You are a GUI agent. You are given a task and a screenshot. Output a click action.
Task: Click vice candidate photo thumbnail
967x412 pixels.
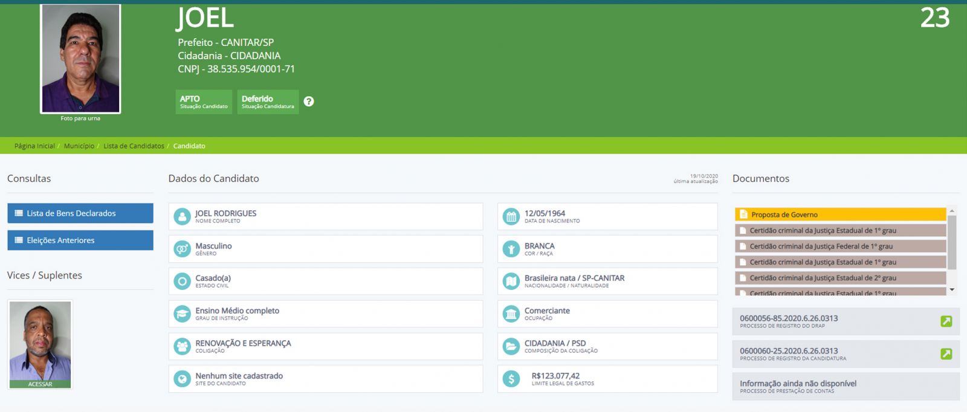40,343
